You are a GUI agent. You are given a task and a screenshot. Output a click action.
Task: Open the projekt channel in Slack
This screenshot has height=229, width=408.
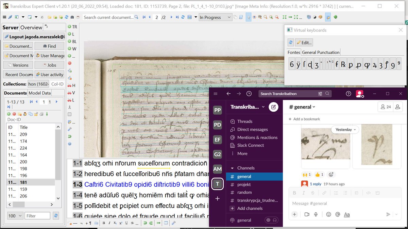click(x=244, y=185)
